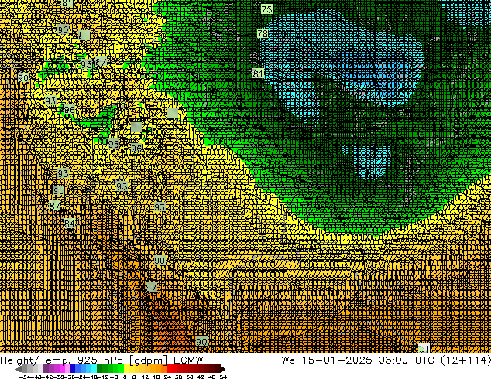Select the bright red legend swatch at 24
The height and width of the screenshot is (379, 491).
169,369
